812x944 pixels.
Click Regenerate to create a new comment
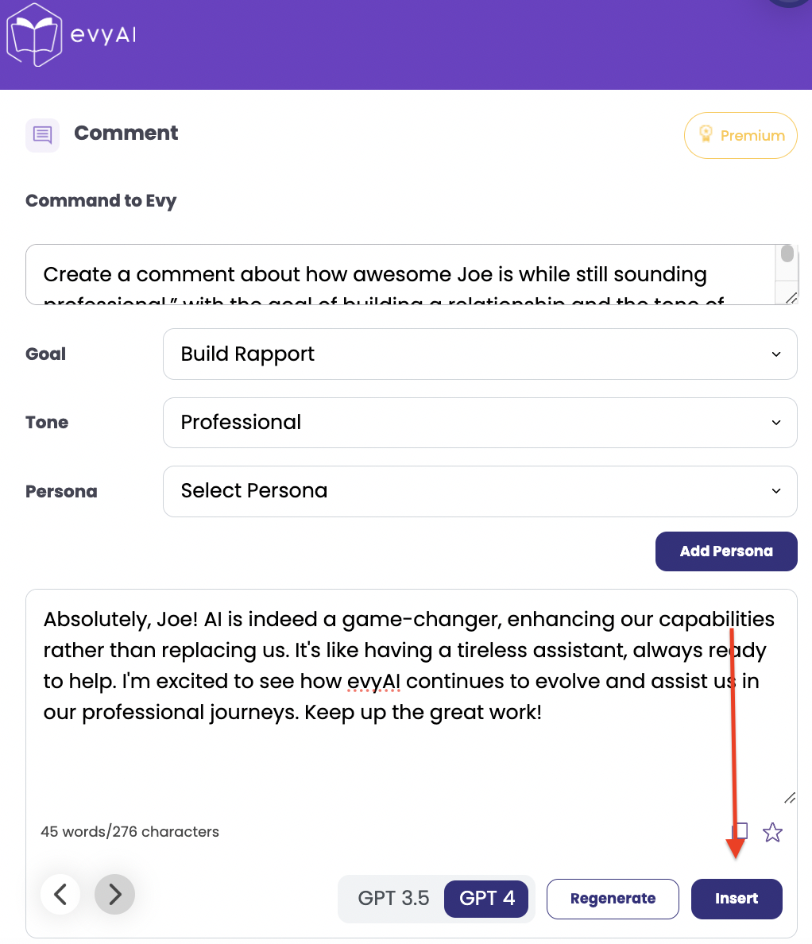click(613, 898)
